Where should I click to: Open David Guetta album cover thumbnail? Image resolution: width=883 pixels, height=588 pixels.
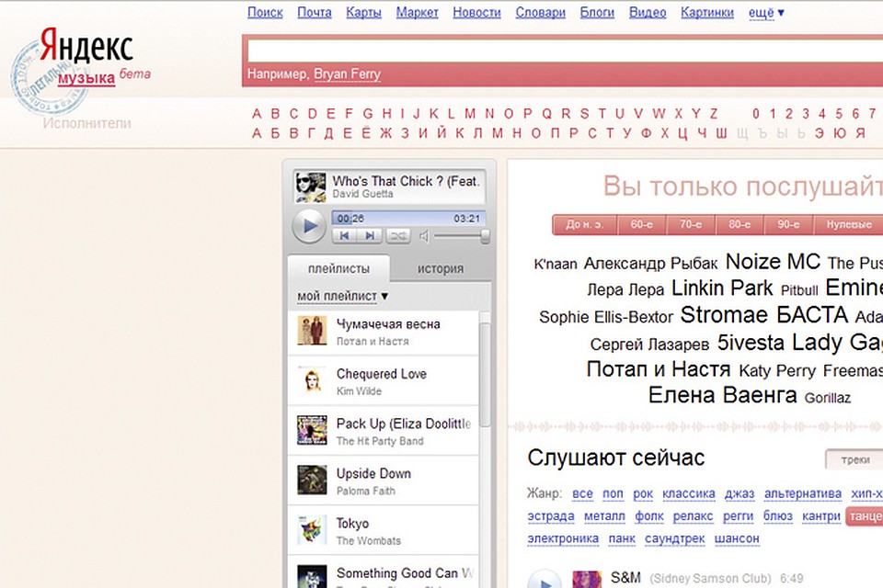point(310,187)
